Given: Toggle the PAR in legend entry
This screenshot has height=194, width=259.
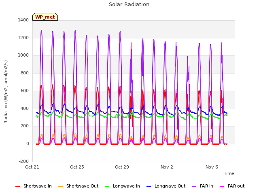Looking at the screenshot, I should pos(202,186).
